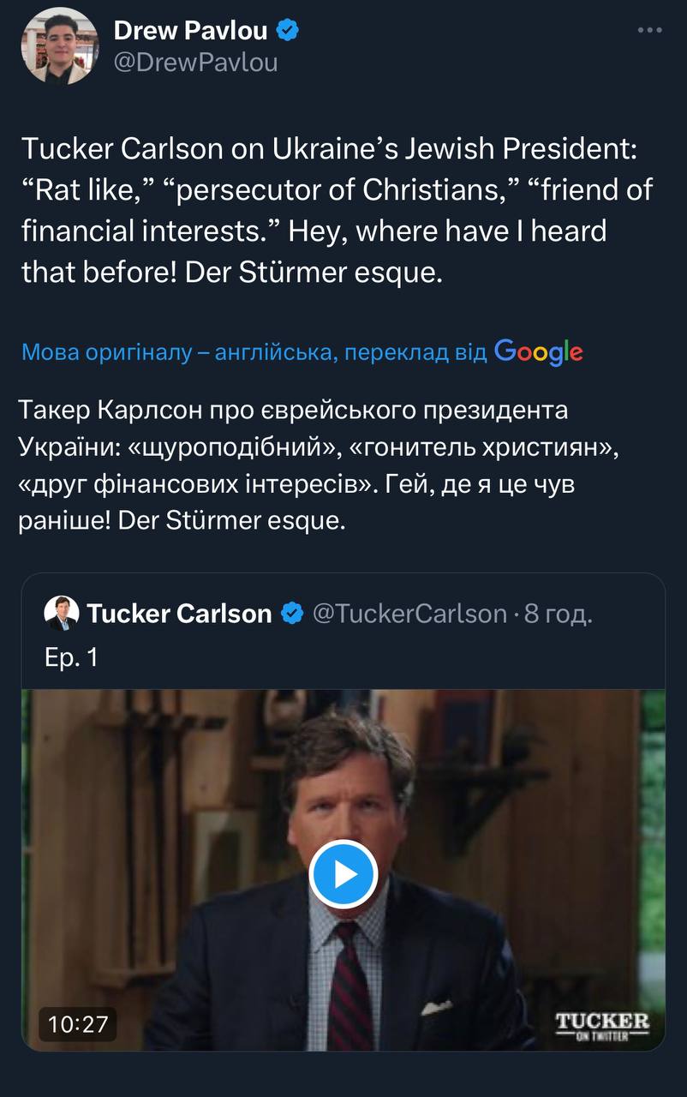Click the @DrewPavlou handle
This screenshot has height=1097, width=687.
coord(195,63)
